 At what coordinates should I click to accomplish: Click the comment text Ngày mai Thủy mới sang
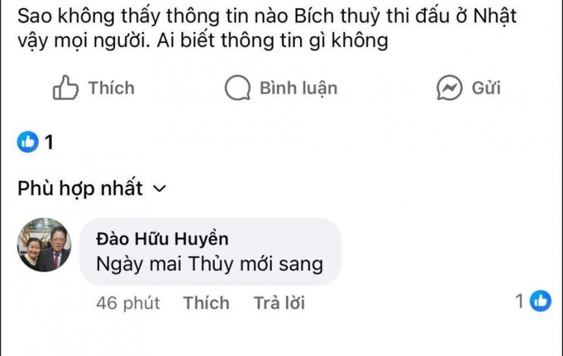pyautogui.click(x=209, y=264)
